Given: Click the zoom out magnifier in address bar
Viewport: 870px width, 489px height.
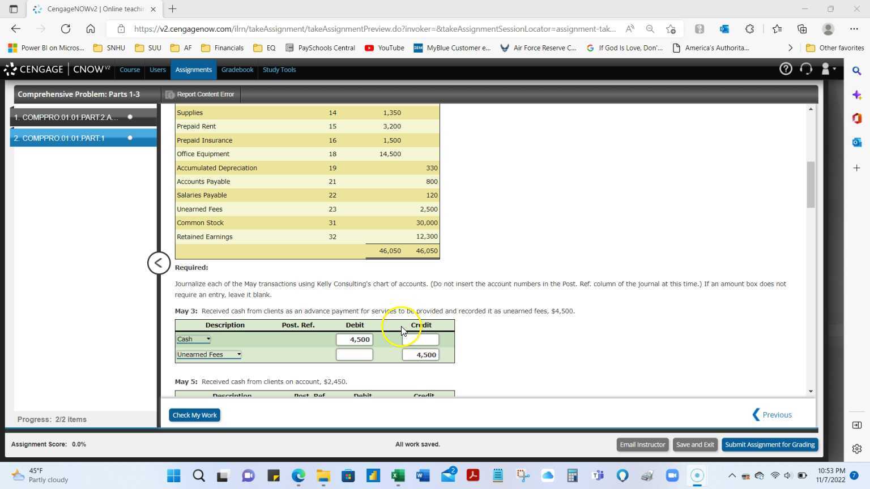Looking at the screenshot, I should (x=650, y=29).
